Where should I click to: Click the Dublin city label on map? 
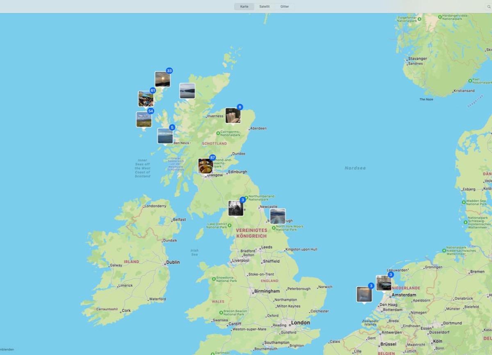tap(173, 262)
